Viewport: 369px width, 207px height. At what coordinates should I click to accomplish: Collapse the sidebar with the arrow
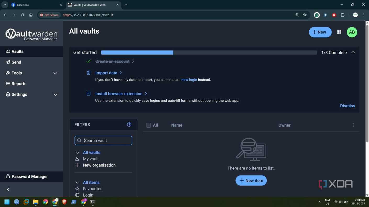8,190
